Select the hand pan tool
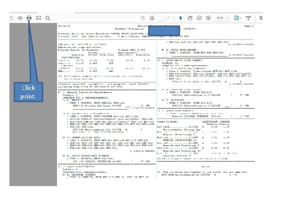 coord(190,18)
